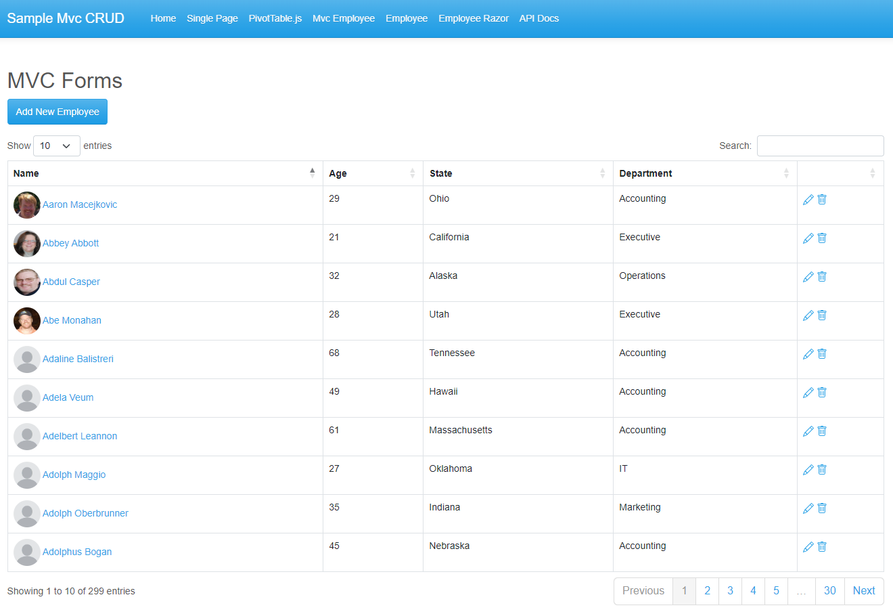Click the delete icon for Adolph Maggio
This screenshot has height=614, width=893.
(x=821, y=469)
